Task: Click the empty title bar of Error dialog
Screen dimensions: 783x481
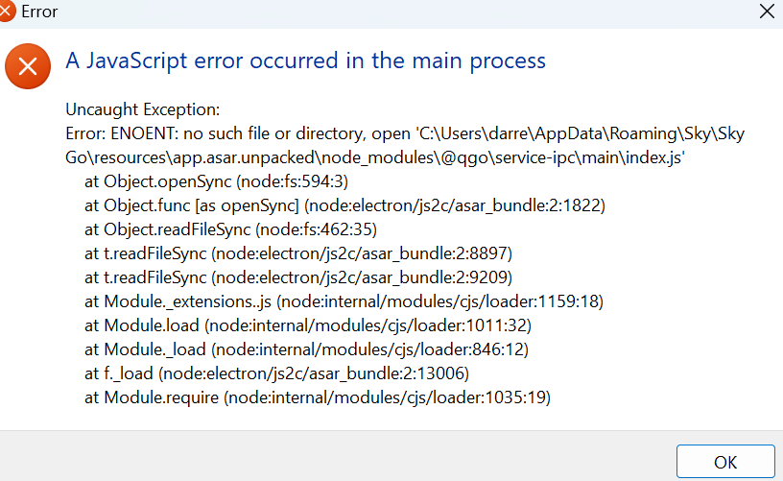Action: pos(399,11)
